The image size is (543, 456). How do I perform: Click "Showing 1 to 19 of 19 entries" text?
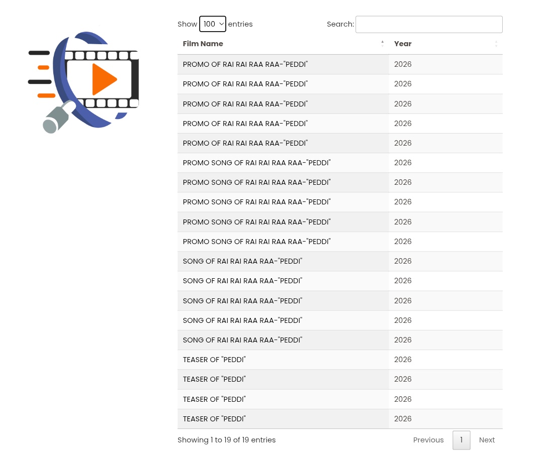pos(226,440)
